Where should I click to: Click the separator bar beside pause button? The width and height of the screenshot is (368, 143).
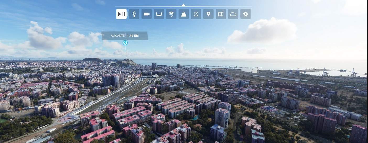128,14
